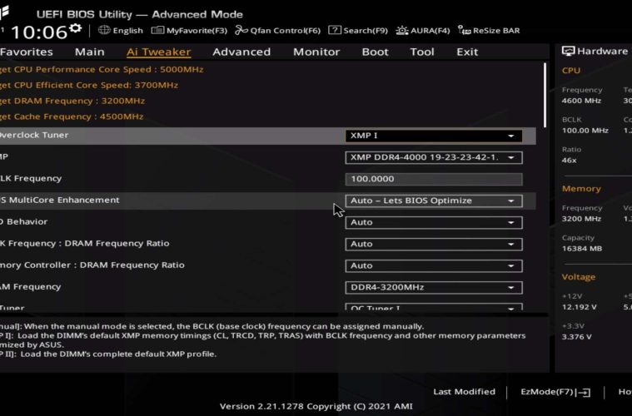632x416 pixels.
Task: Click the gear icon next to the clock
Action: (76, 28)
